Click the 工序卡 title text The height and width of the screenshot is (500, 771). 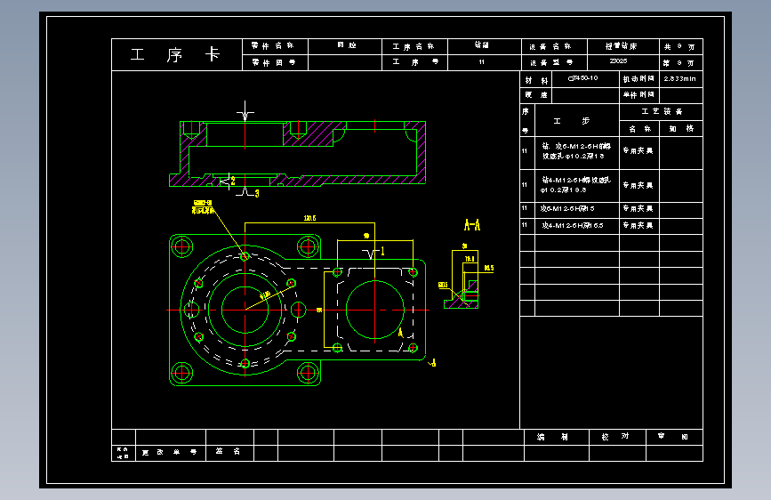click(175, 54)
